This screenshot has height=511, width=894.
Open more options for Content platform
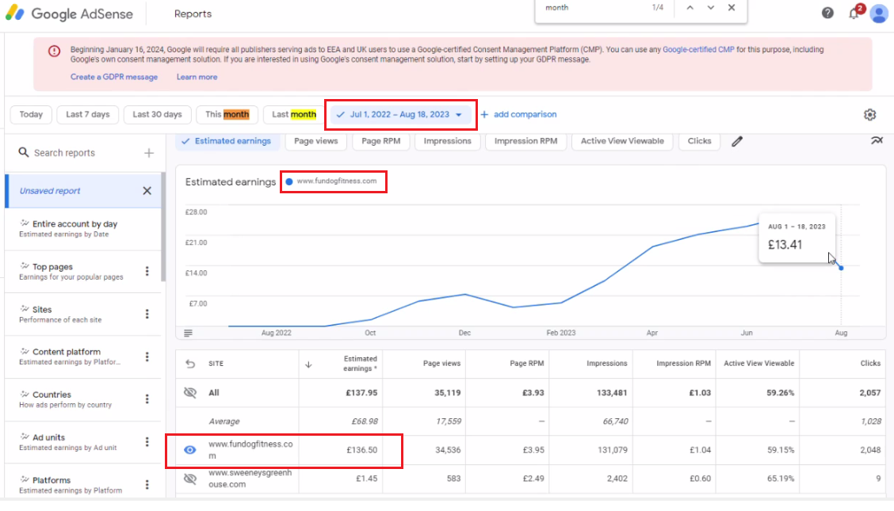147,357
